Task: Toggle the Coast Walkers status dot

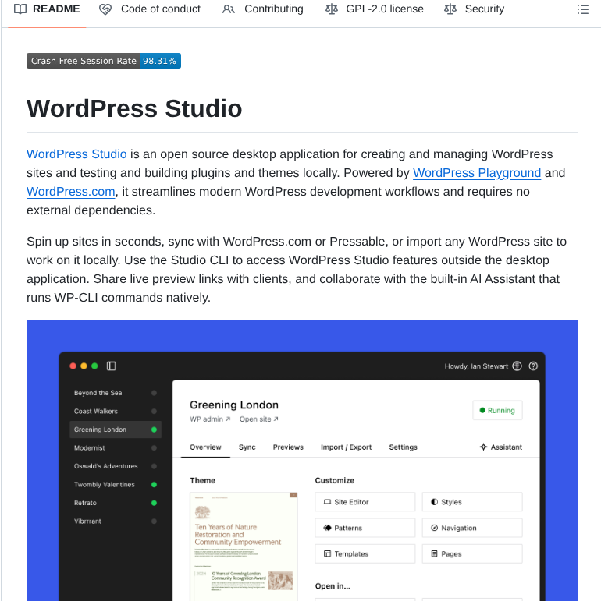Action: pos(154,412)
